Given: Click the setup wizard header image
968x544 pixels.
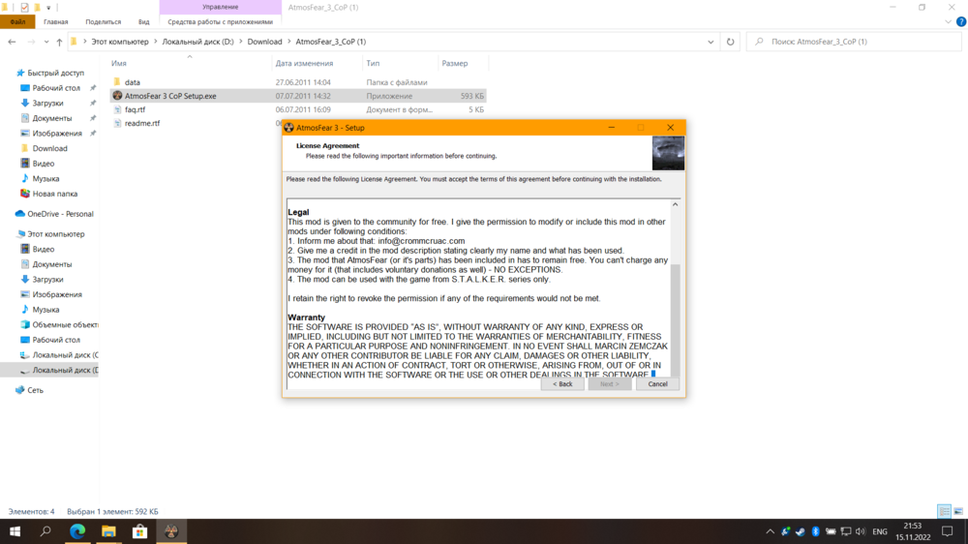Looking at the screenshot, I should 668,153.
